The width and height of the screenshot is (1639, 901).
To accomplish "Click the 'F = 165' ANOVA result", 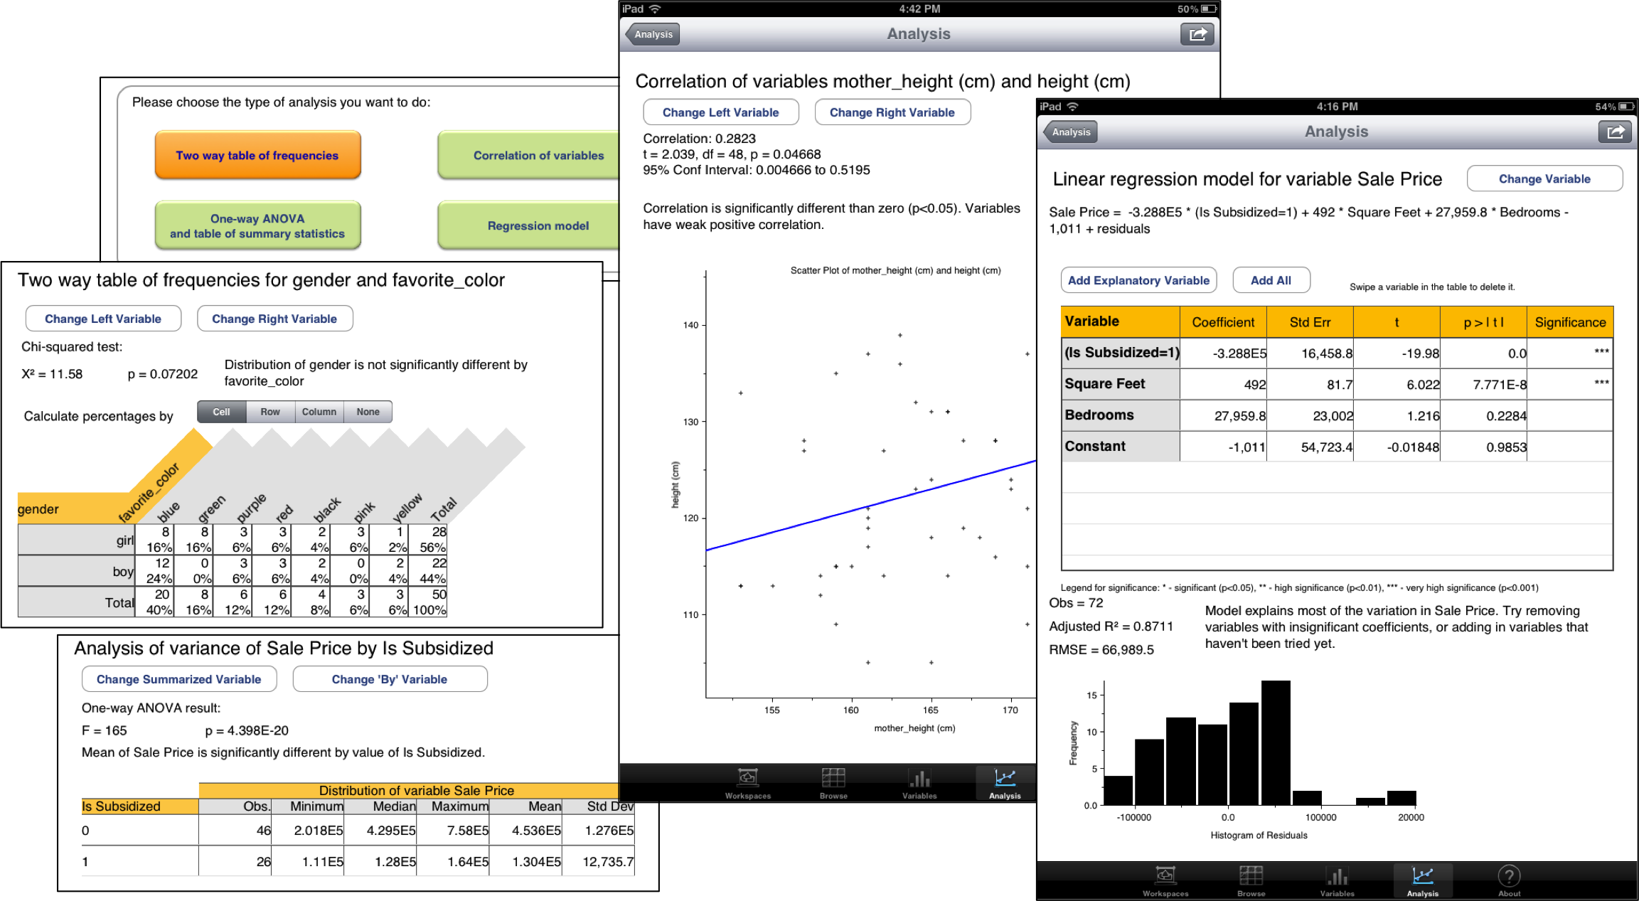I will (104, 730).
